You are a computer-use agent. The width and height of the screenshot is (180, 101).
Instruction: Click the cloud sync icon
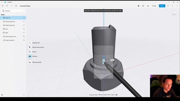click(x=16, y=6)
